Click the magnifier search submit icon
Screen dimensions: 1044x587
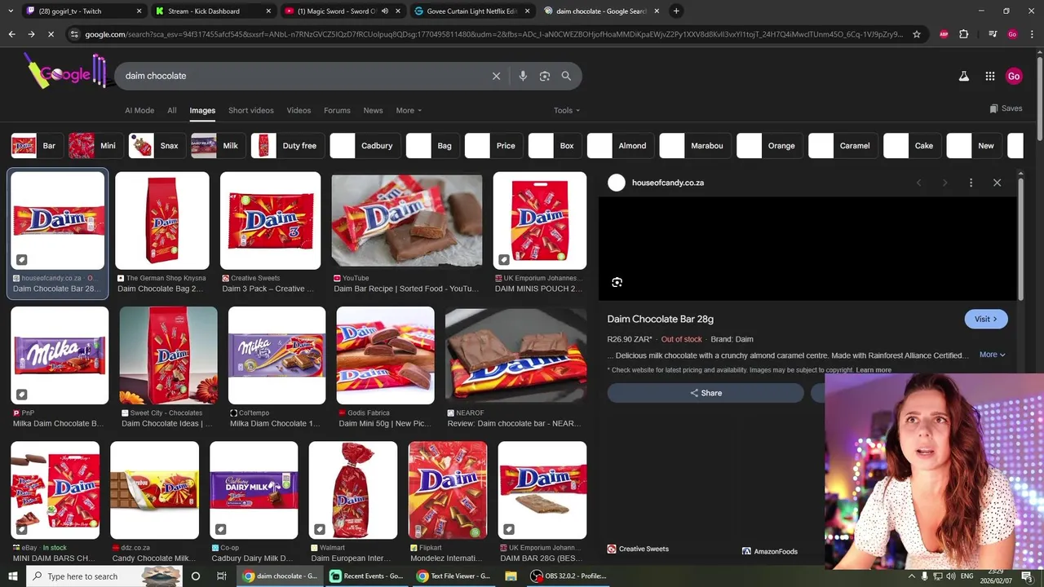click(566, 76)
